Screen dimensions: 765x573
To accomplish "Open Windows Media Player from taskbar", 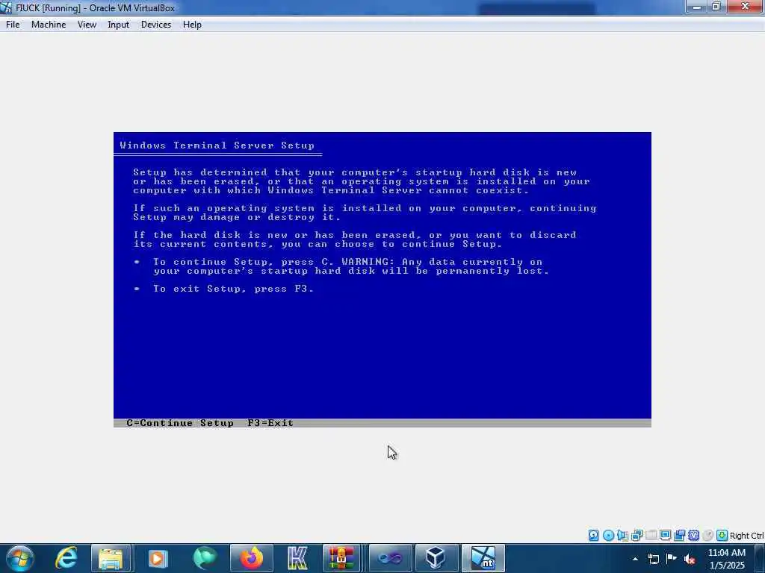I will coord(158,558).
